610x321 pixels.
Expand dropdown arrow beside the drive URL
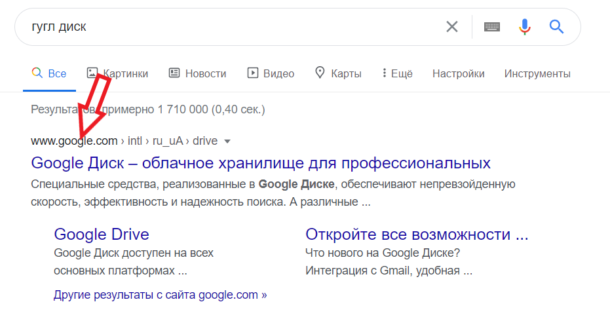[228, 141]
